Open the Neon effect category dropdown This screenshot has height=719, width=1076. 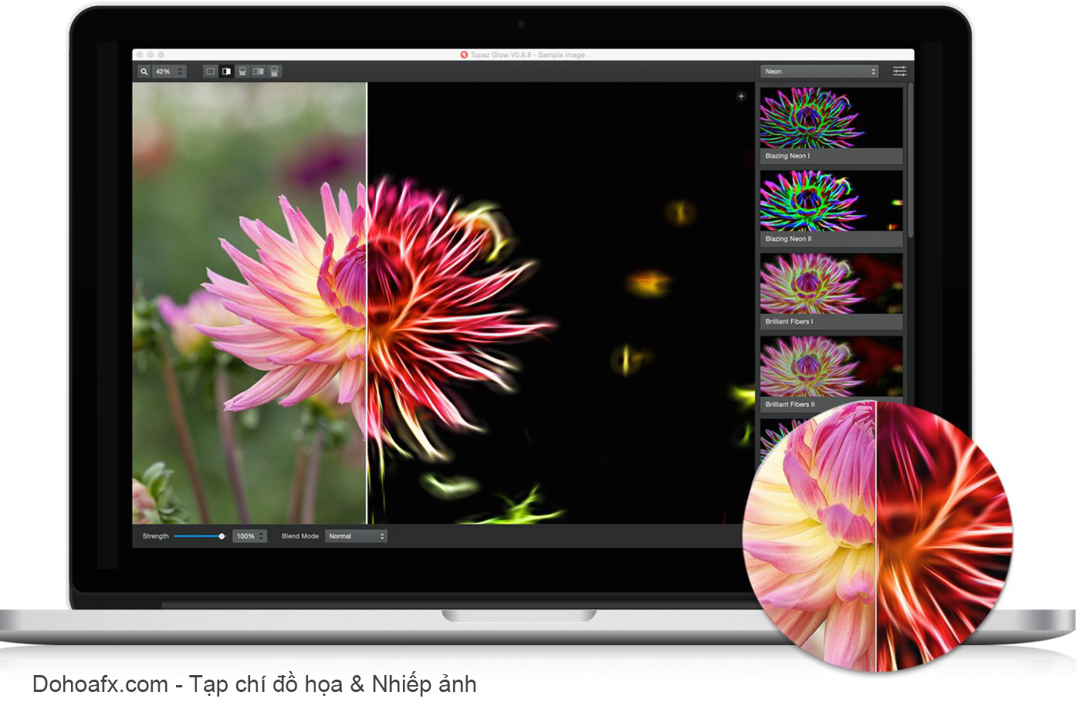[x=819, y=71]
